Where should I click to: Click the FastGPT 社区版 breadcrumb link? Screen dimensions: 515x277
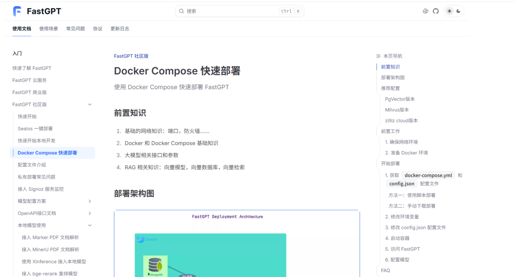click(x=131, y=56)
